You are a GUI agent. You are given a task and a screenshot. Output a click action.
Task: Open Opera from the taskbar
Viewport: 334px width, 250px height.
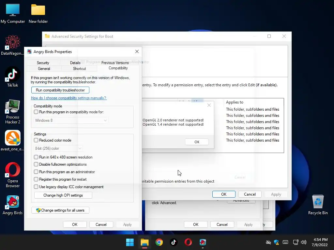(x=188, y=242)
